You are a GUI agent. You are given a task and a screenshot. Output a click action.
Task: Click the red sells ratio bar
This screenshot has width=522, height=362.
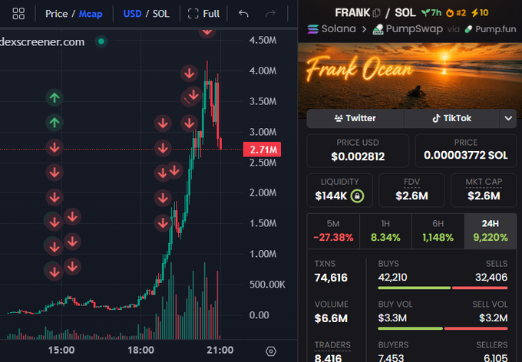[480, 288]
